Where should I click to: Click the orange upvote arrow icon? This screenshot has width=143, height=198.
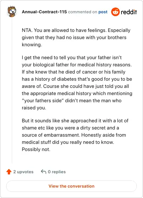(x=9, y=172)
